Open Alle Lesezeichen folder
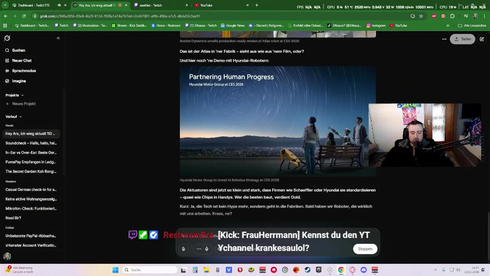Viewport: 490px width, 276px height. pos(472,26)
